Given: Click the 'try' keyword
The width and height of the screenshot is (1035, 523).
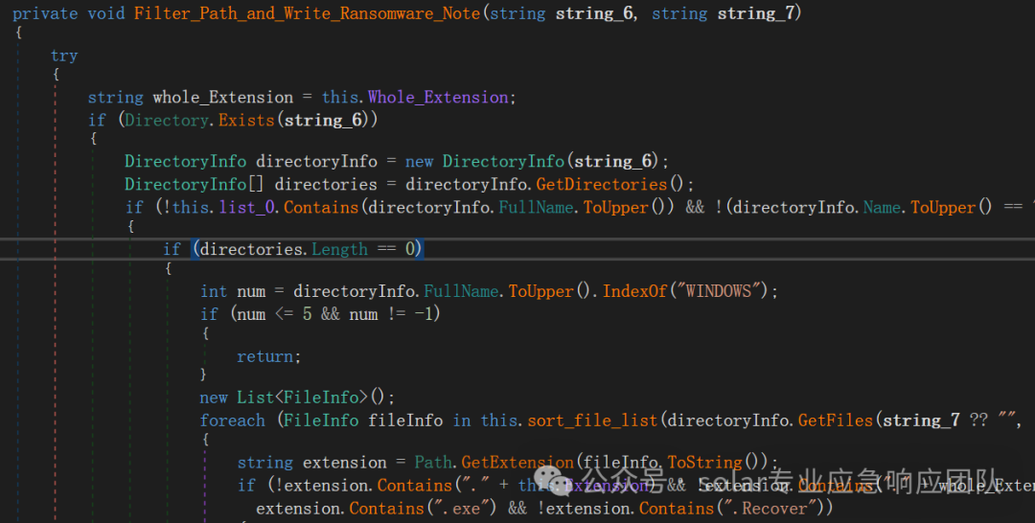Looking at the screenshot, I should click(x=64, y=57).
